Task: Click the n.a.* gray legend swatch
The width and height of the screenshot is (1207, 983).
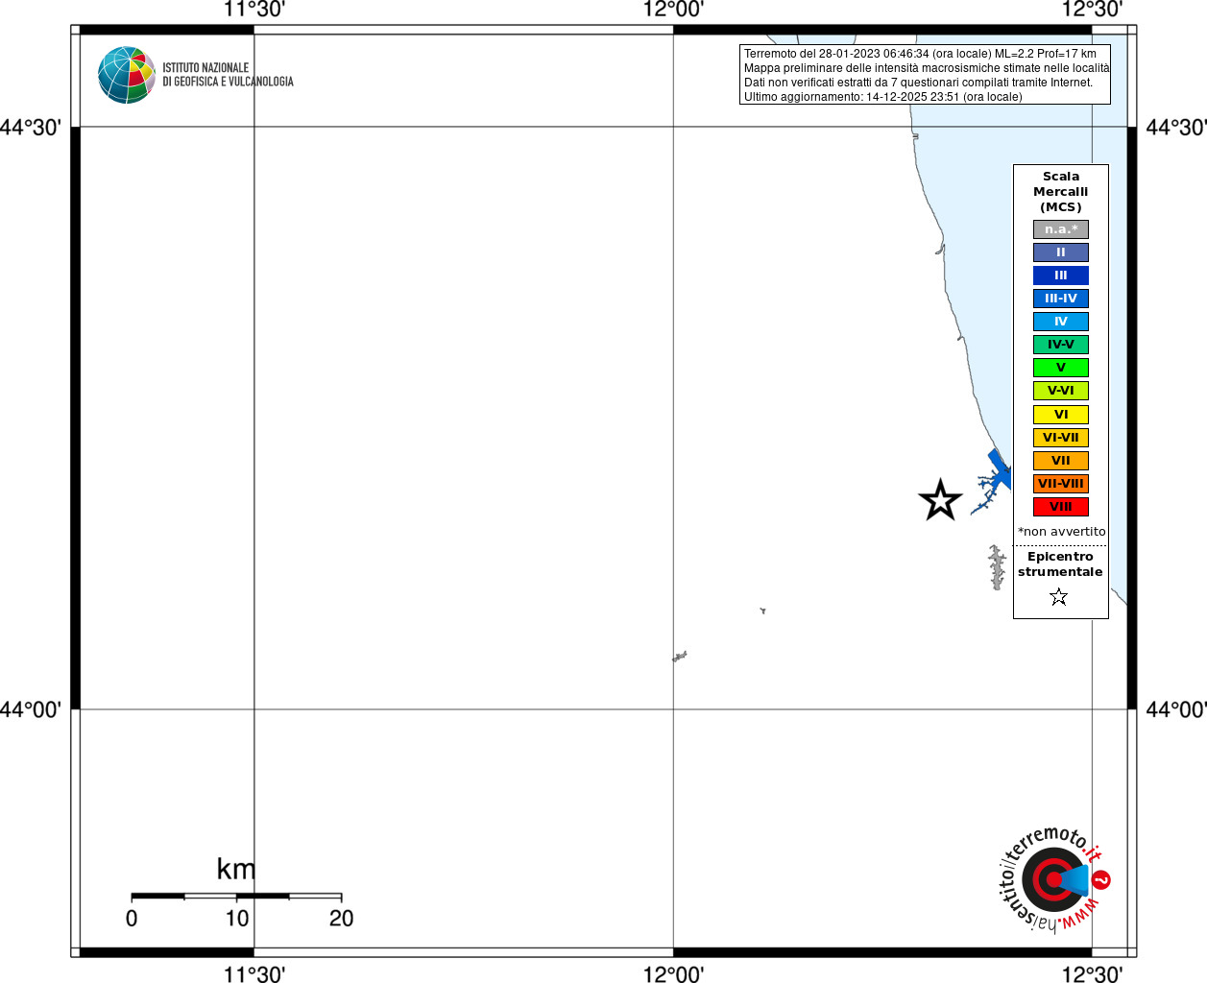Action: click(1060, 229)
